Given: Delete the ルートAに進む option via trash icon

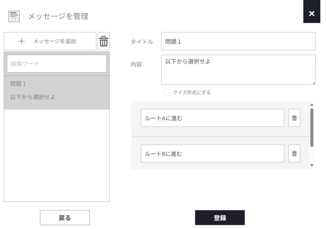Looking at the screenshot, I should pyautogui.click(x=294, y=118).
